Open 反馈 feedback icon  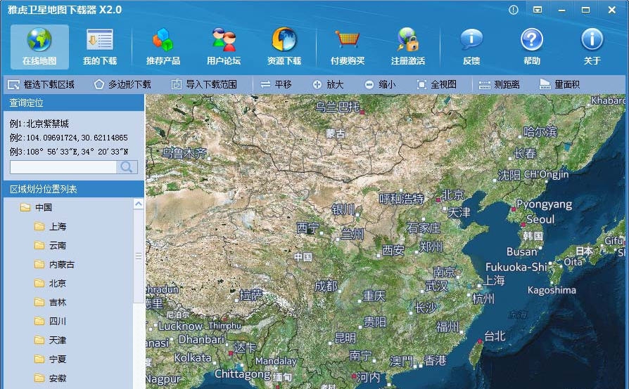tap(471, 39)
